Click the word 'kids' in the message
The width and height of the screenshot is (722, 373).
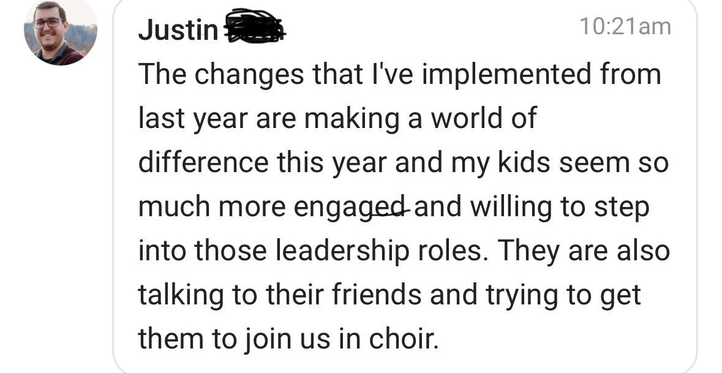(524, 162)
